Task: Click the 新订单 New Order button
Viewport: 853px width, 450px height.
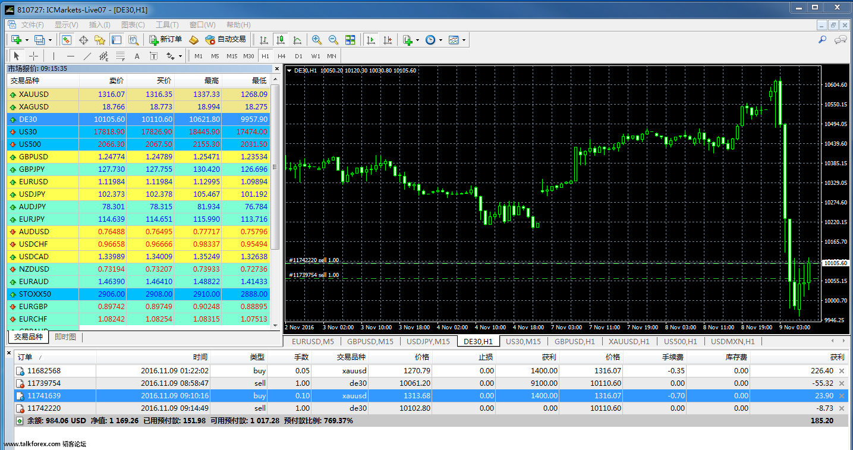Action: click(x=165, y=40)
